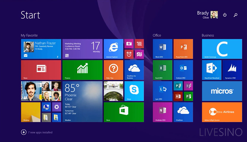Image resolution: width=247 pixels, height=142 pixels.
Task: Launch OneNote 2013 tile
Action: tap(162, 112)
